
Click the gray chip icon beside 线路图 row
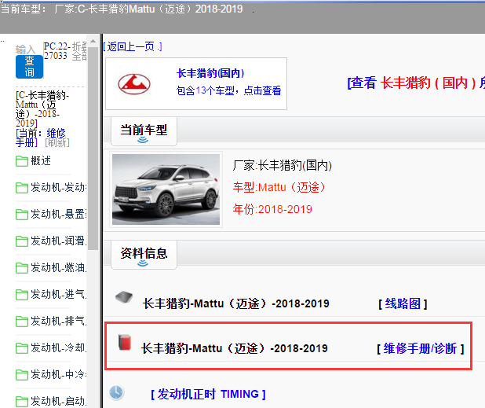click(x=124, y=297)
